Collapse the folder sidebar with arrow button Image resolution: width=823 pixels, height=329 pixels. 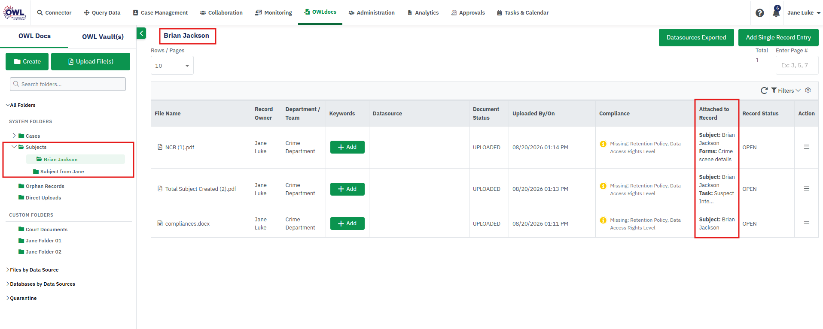[x=141, y=33]
